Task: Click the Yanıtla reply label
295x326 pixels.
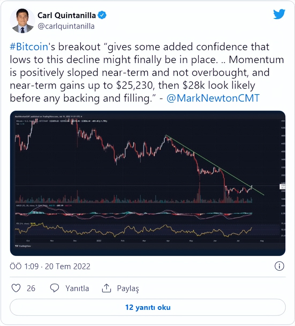Action: pyautogui.click(x=77, y=288)
